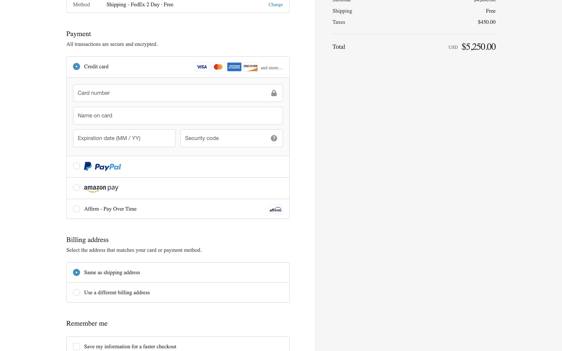This screenshot has width=562, height=351.
Task: Click the security code help question icon
Action: point(274,138)
